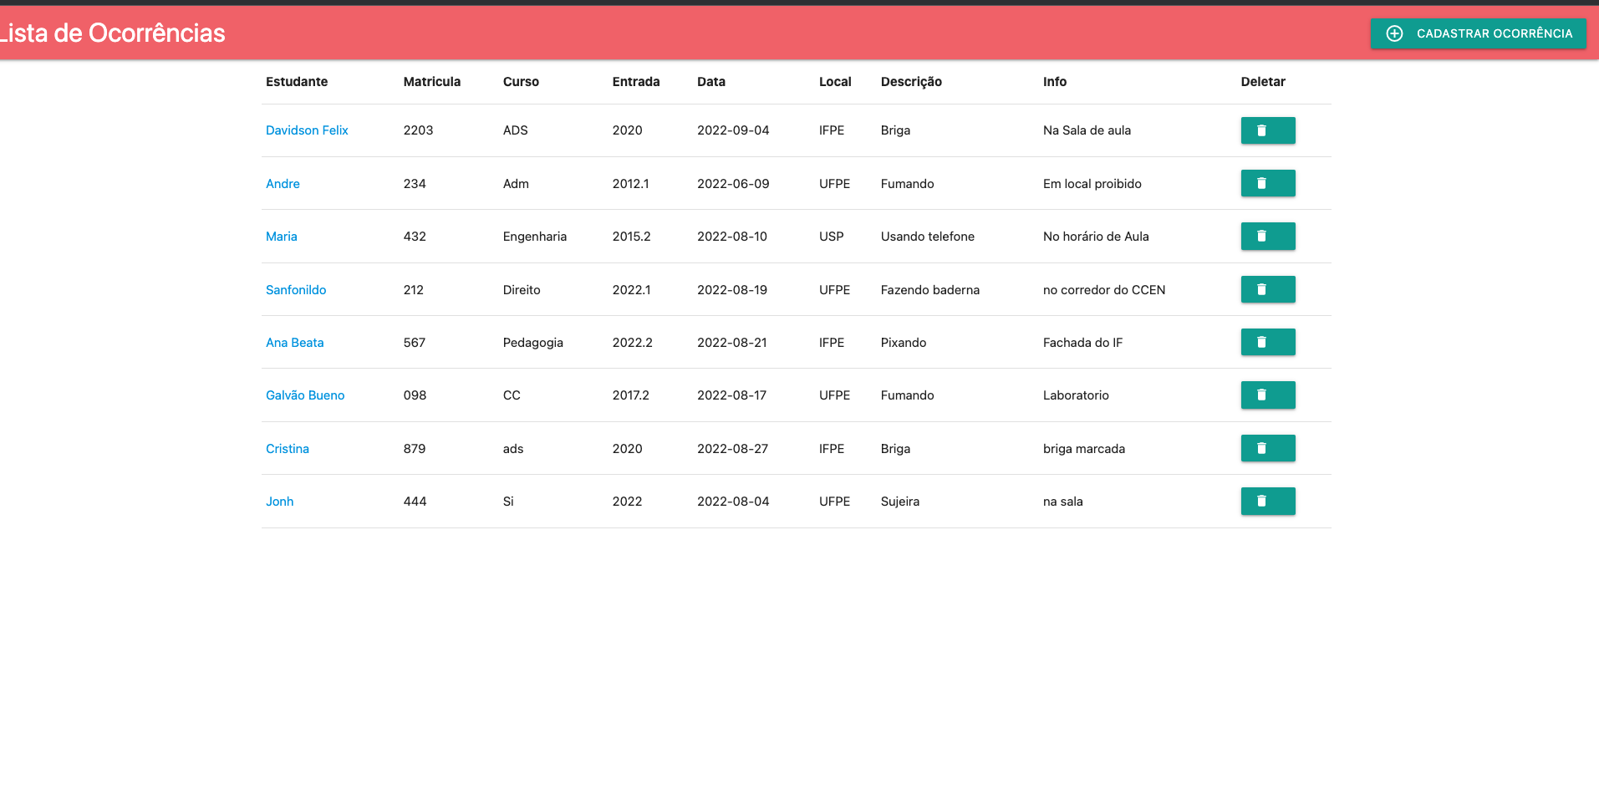The width and height of the screenshot is (1599, 805).
Task: Click the delete icon for Galvão Bueno
Action: pos(1267,395)
